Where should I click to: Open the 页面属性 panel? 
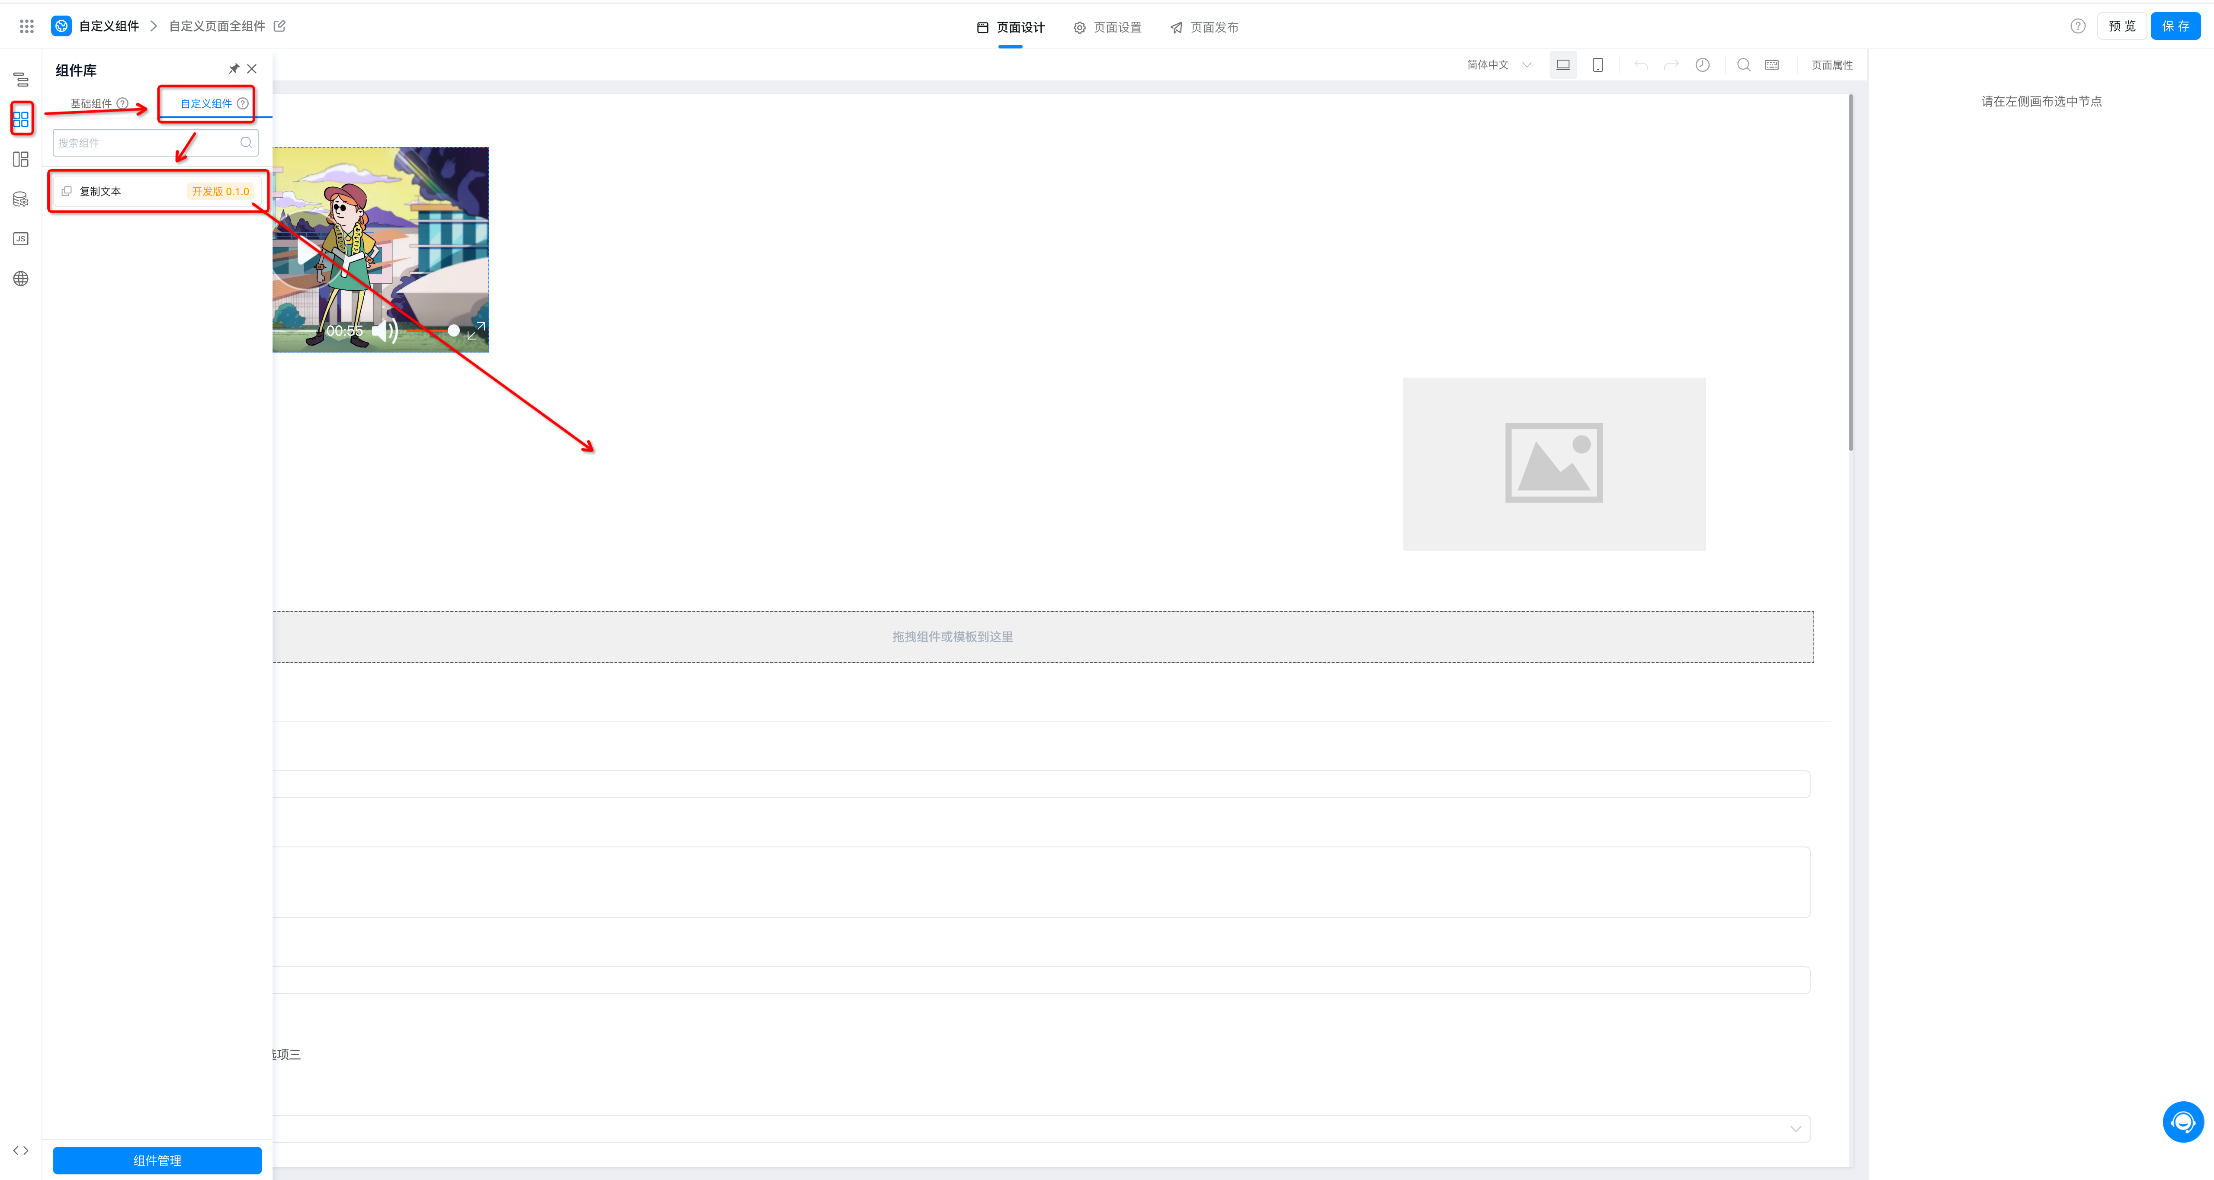pyautogui.click(x=1832, y=65)
